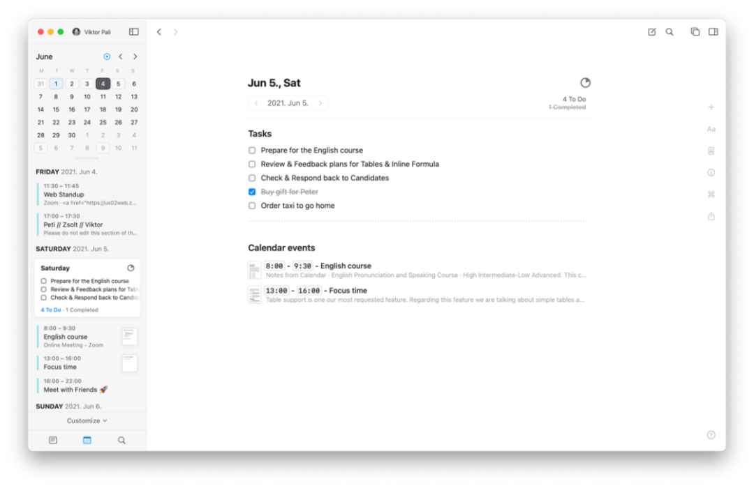Select June 30 in mini calendar
754x488 pixels.
click(x=72, y=135)
